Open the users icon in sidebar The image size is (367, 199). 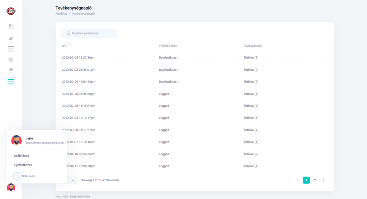11,38
